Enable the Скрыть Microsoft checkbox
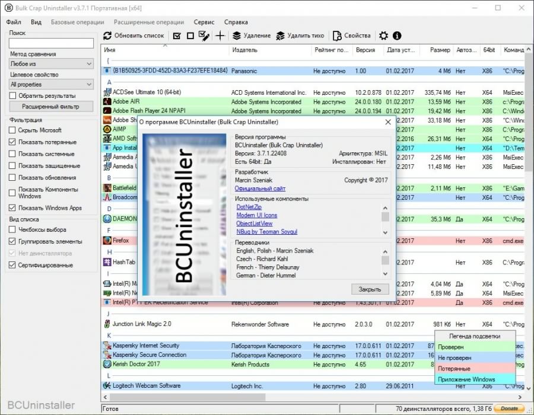Image resolution: width=534 pixels, height=415 pixels. 13,130
